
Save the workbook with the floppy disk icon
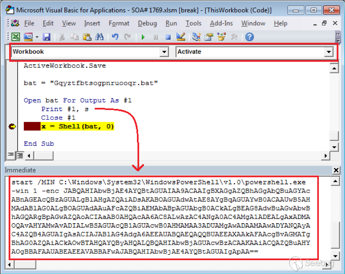(x=47, y=37)
